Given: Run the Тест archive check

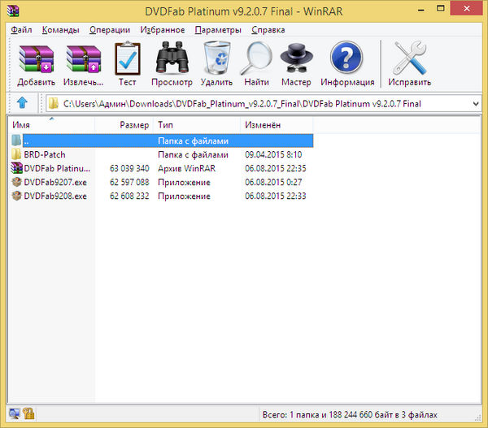Looking at the screenshot, I should [x=128, y=64].
